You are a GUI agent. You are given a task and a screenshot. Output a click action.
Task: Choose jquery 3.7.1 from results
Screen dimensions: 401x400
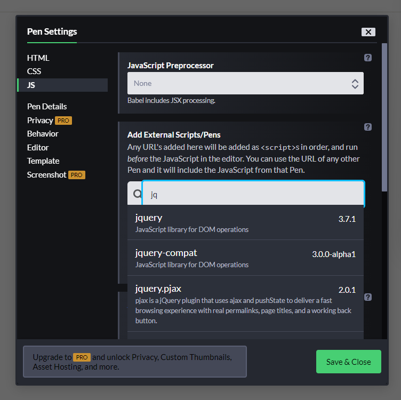click(x=245, y=222)
